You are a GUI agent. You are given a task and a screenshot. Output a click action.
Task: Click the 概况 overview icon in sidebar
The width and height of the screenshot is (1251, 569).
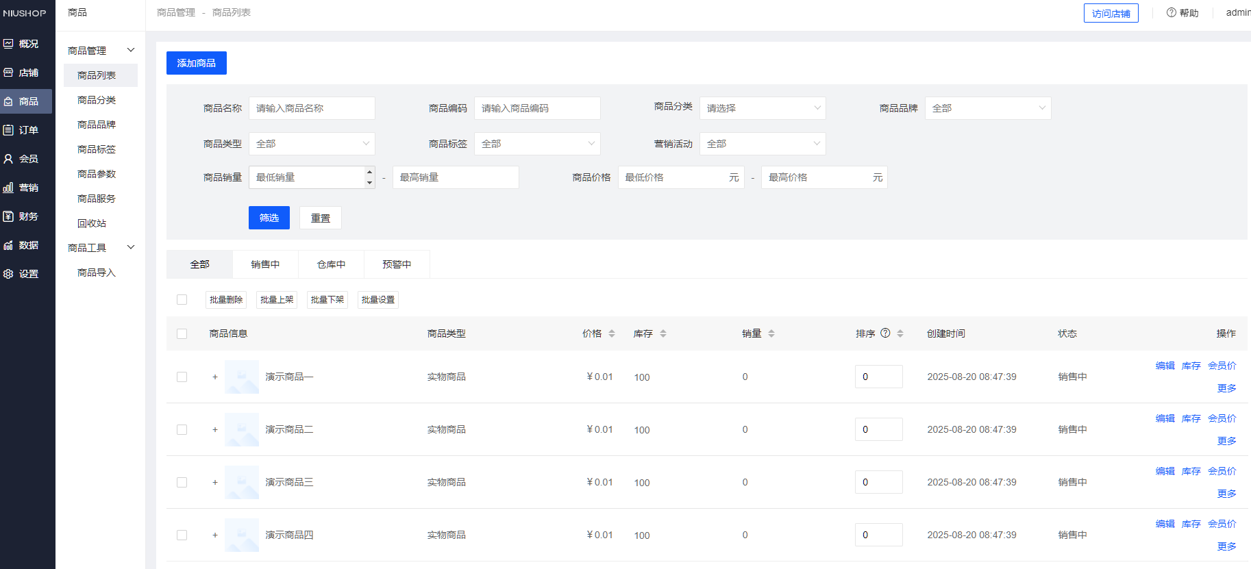pos(8,44)
